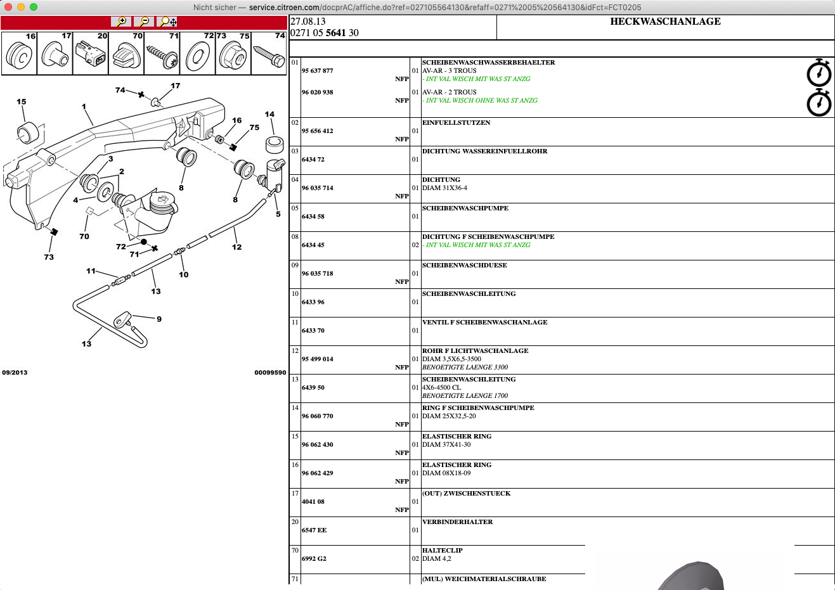Click the VENTIL F SCHEIBENWASCHANLAGE description
This screenshot has width=835, height=590.
tap(485, 322)
